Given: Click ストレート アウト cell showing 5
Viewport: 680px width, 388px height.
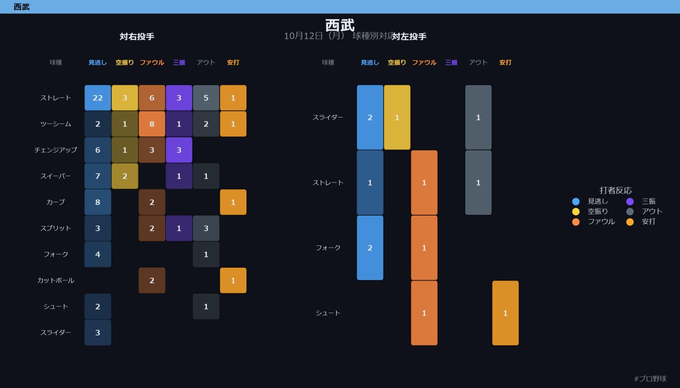Looking at the screenshot, I should coord(206,98).
